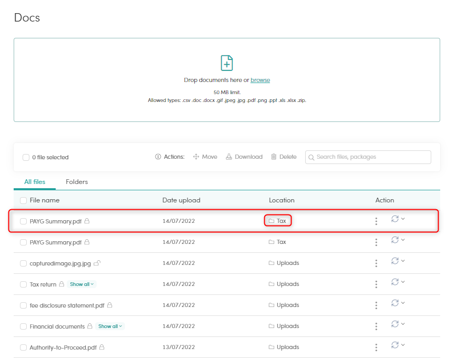Switch to the All files tab
Screen dimensions: 457x358
(x=35, y=182)
